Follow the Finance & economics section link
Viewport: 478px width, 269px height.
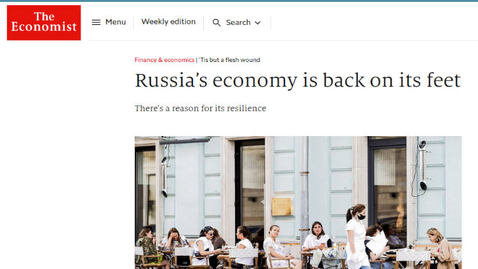click(x=164, y=59)
